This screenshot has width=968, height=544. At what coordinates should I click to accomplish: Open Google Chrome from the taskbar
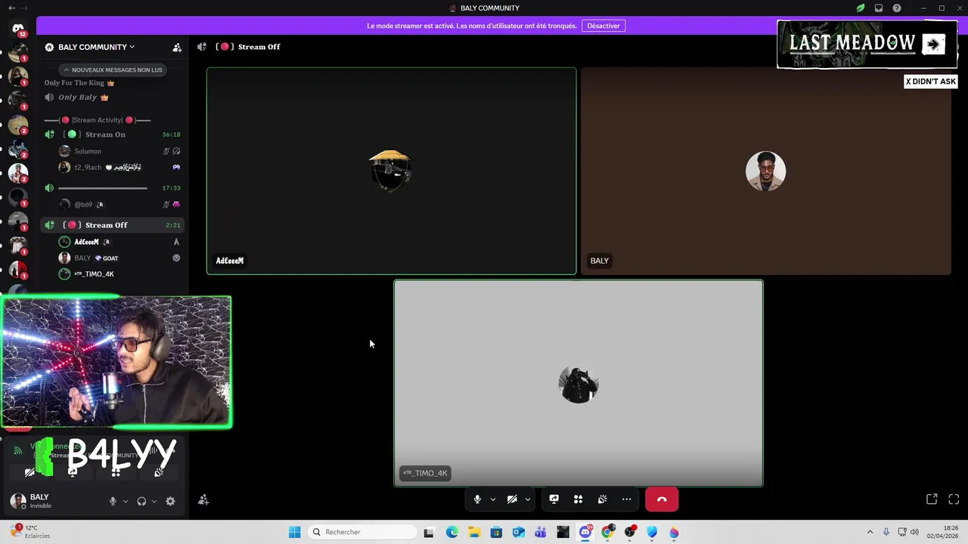click(607, 532)
